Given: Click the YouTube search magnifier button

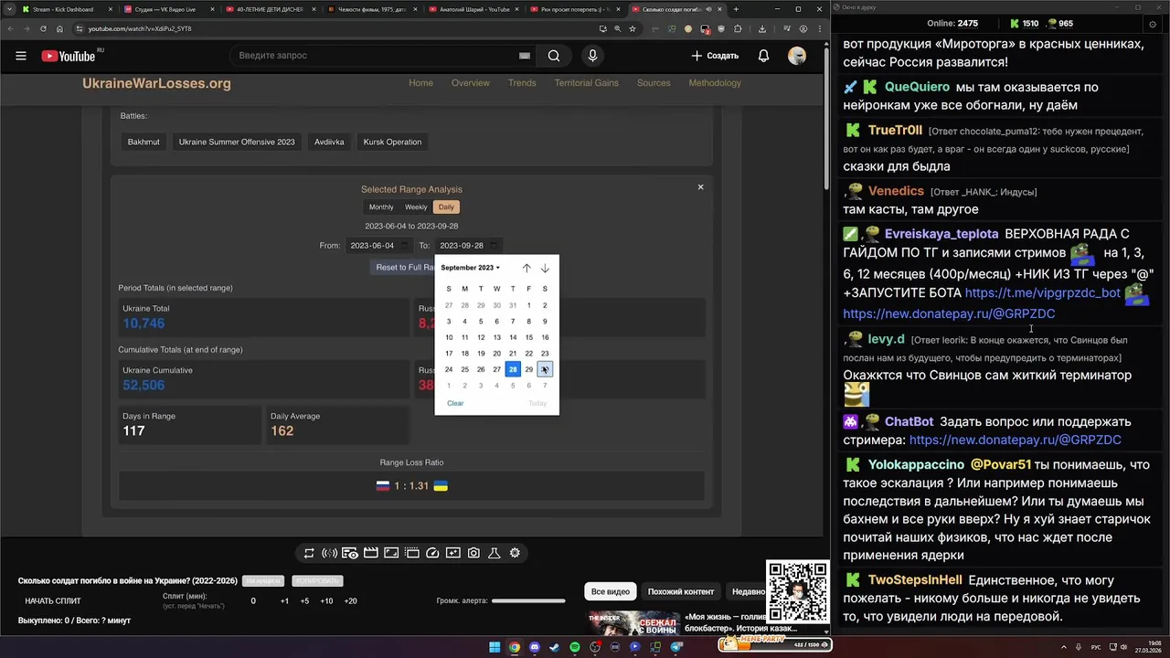Looking at the screenshot, I should coord(554,56).
